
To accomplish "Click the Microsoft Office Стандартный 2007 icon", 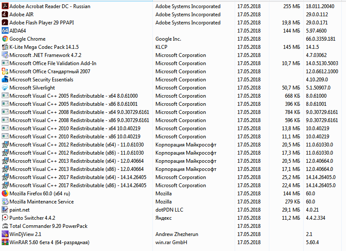I will click(5, 71).
